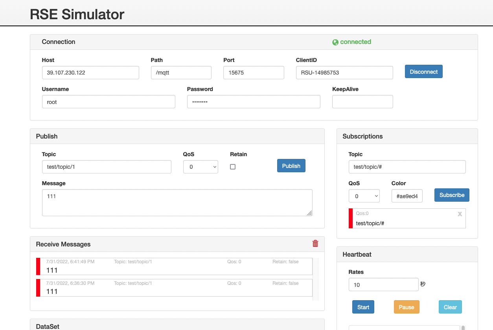Click the green connected status icon
Viewport: 493px width, 330px height.
[335, 42]
